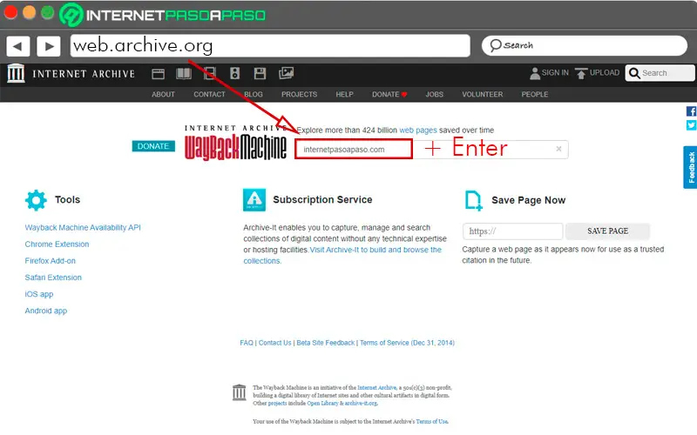Open the Images icon in the nav bar
The height and width of the screenshot is (435, 697).
[x=286, y=73]
